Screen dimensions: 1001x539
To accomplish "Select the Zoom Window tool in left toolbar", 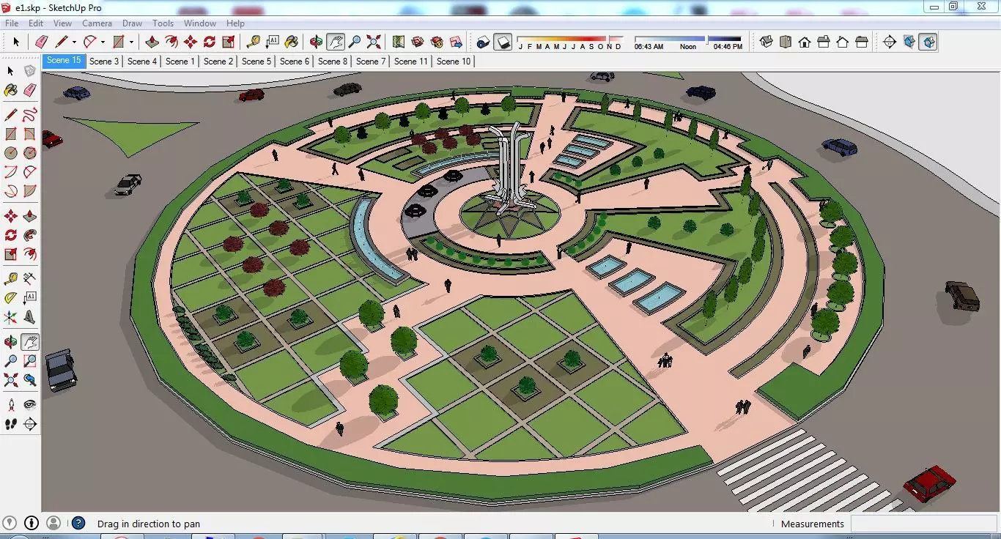I will [x=29, y=361].
